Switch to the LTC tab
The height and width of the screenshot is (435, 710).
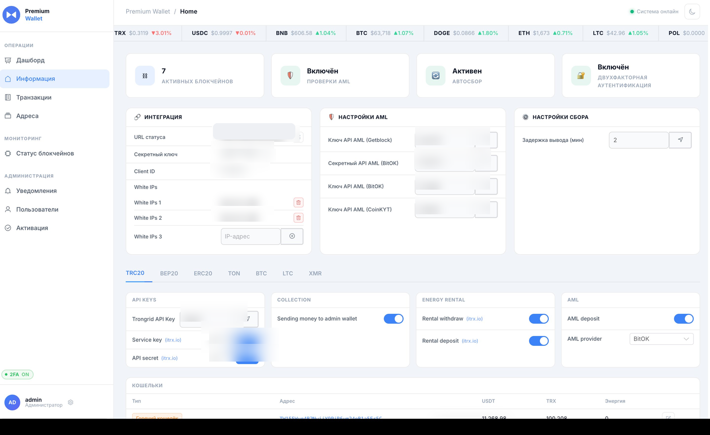[288, 273]
